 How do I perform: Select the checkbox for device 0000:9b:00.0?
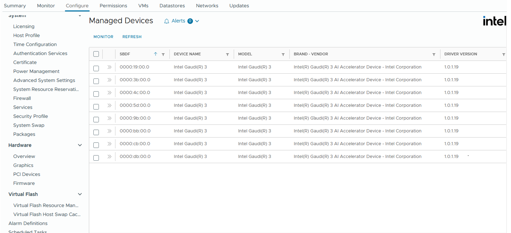pyautogui.click(x=96, y=119)
